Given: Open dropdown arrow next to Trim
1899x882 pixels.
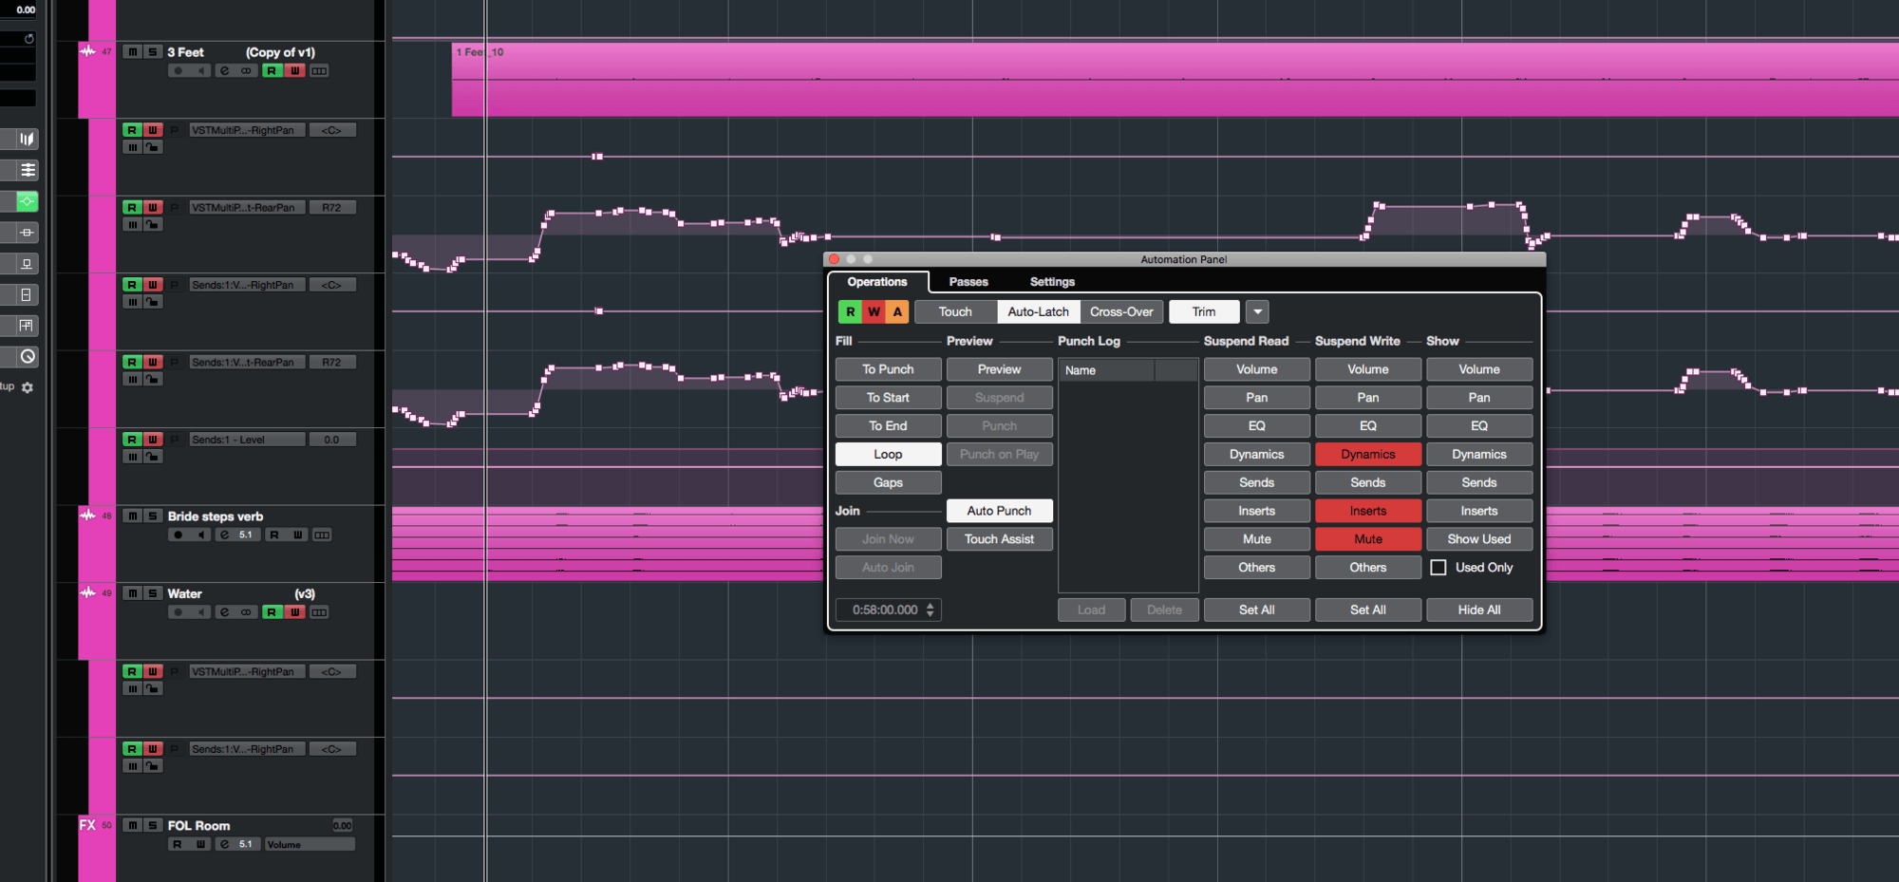Looking at the screenshot, I should (x=1257, y=311).
